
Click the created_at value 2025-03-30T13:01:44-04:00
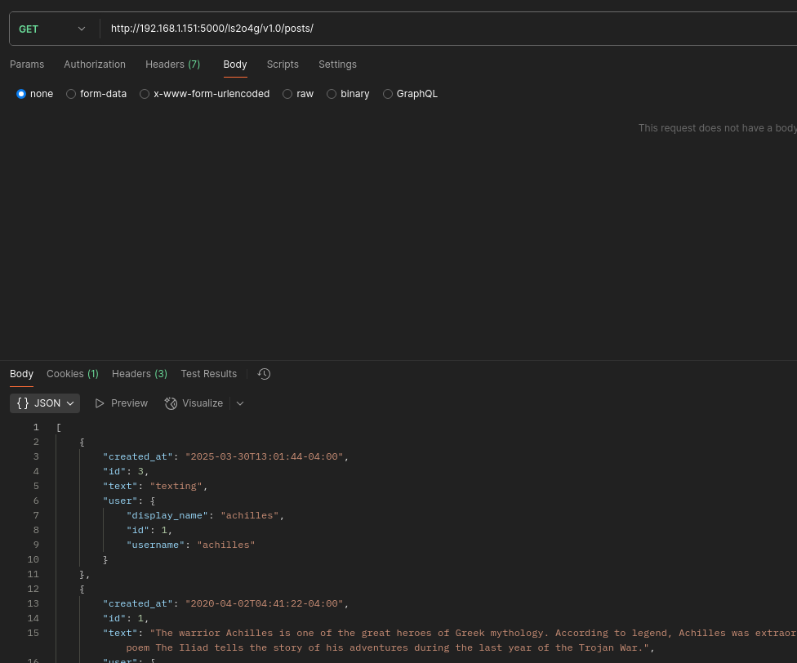tap(265, 456)
